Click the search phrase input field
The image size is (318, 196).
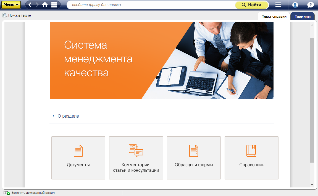(x=151, y=5)
